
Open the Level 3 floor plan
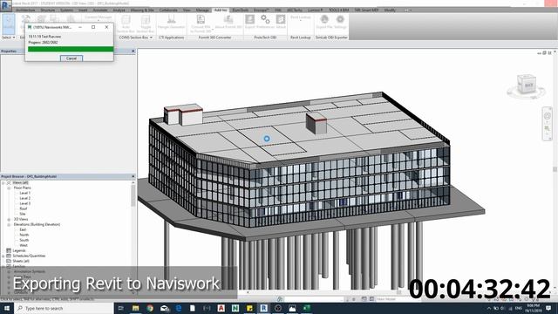[25, 203]
